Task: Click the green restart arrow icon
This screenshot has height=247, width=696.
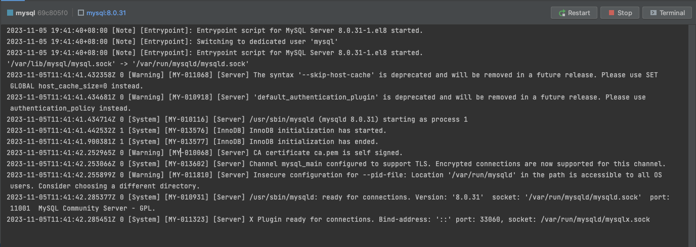Action: click(x=562, y=13)
